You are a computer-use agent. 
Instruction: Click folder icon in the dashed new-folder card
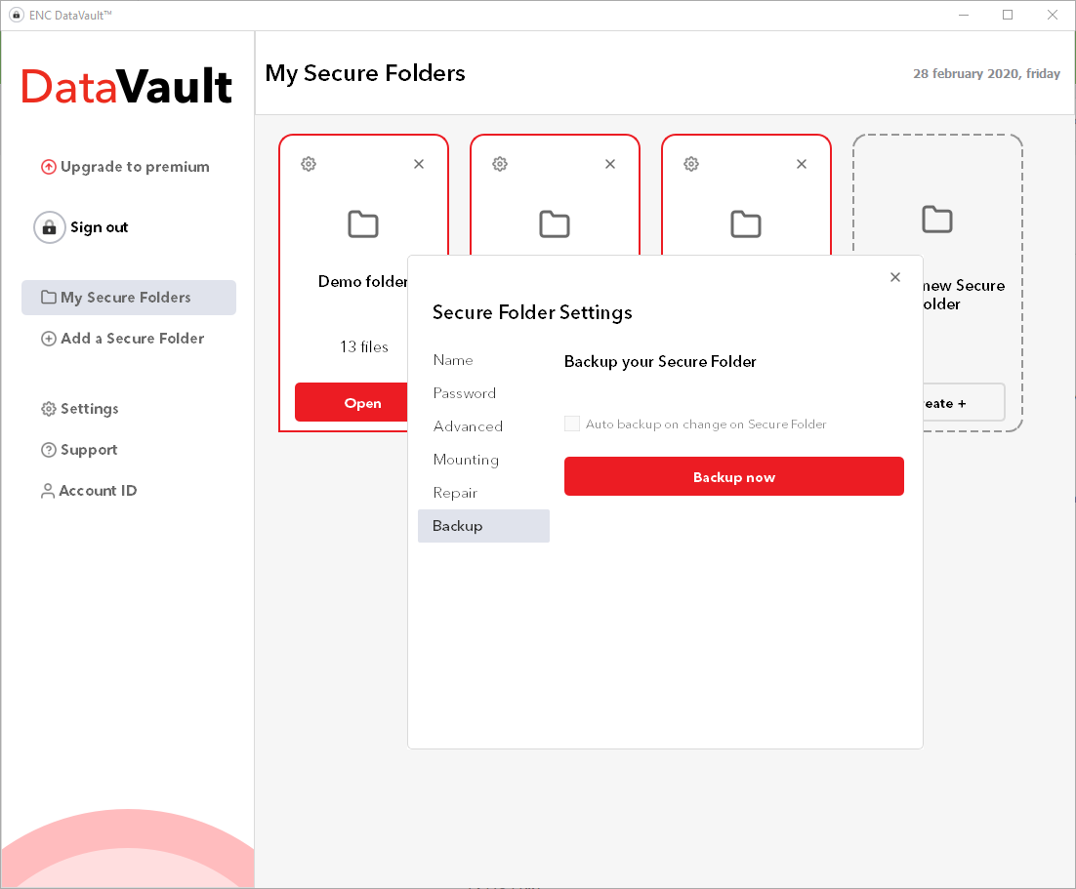[937, 220]
